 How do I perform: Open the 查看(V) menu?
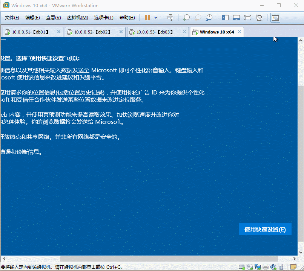(x=53, y=18)
